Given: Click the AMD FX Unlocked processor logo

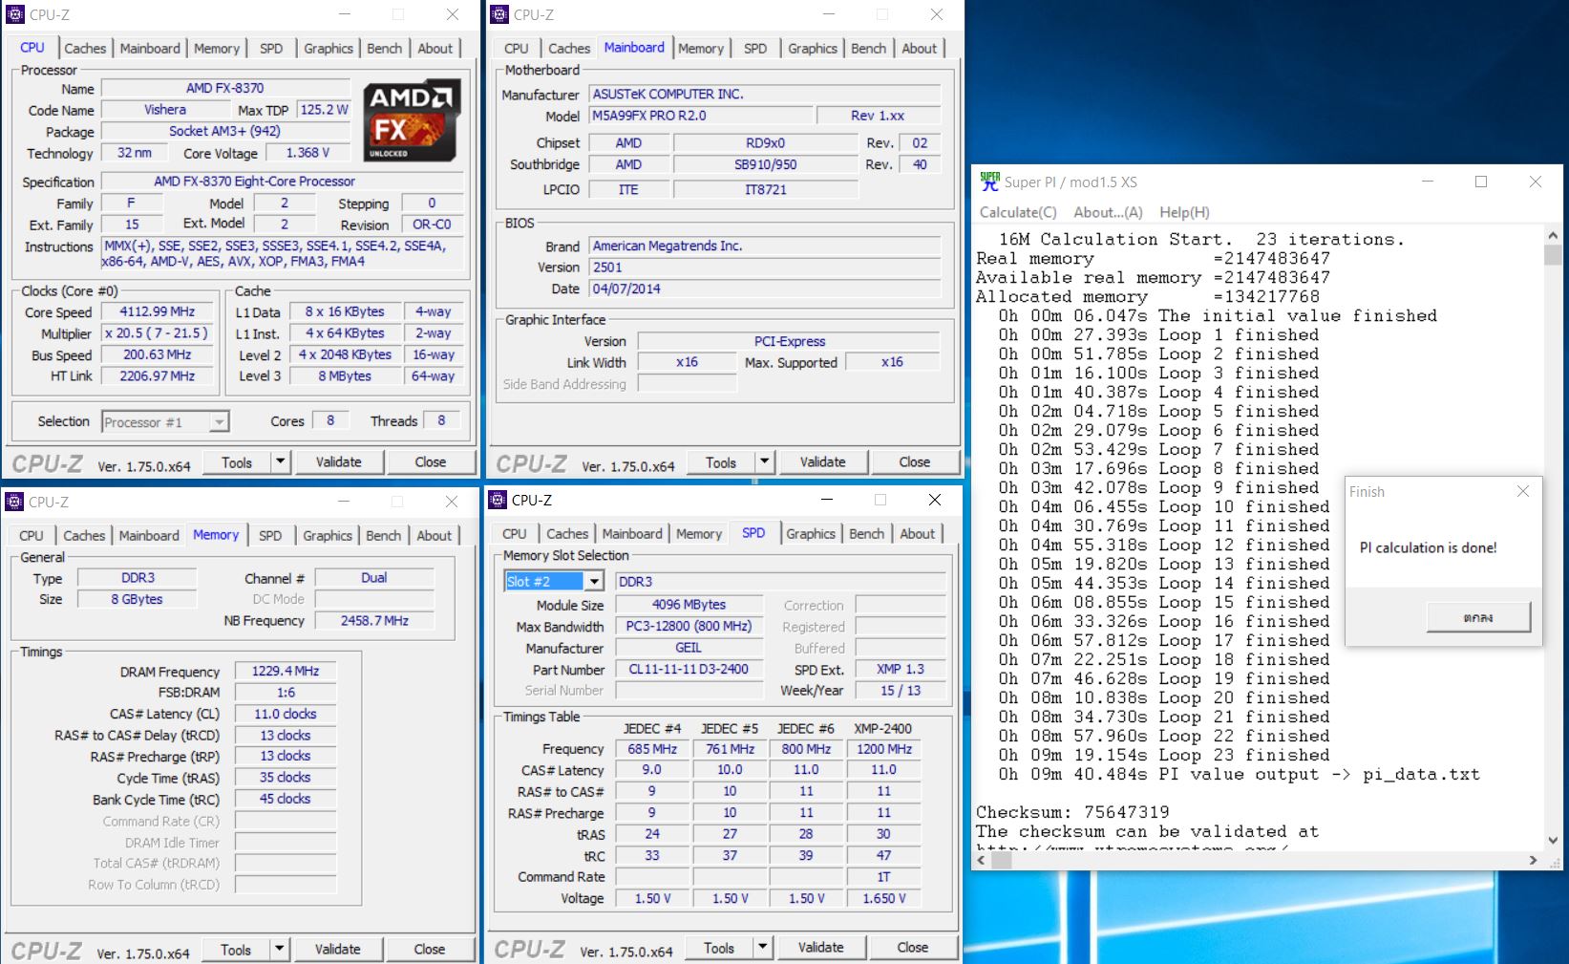Looking at the screenshot, I should (x=413, y=120).
